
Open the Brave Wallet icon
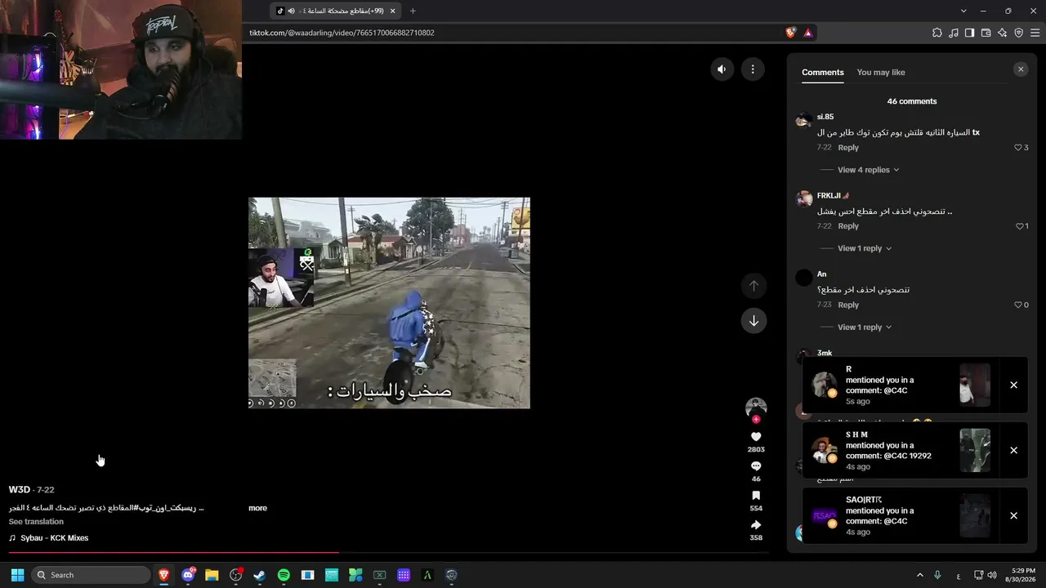(x=986, y=33)
